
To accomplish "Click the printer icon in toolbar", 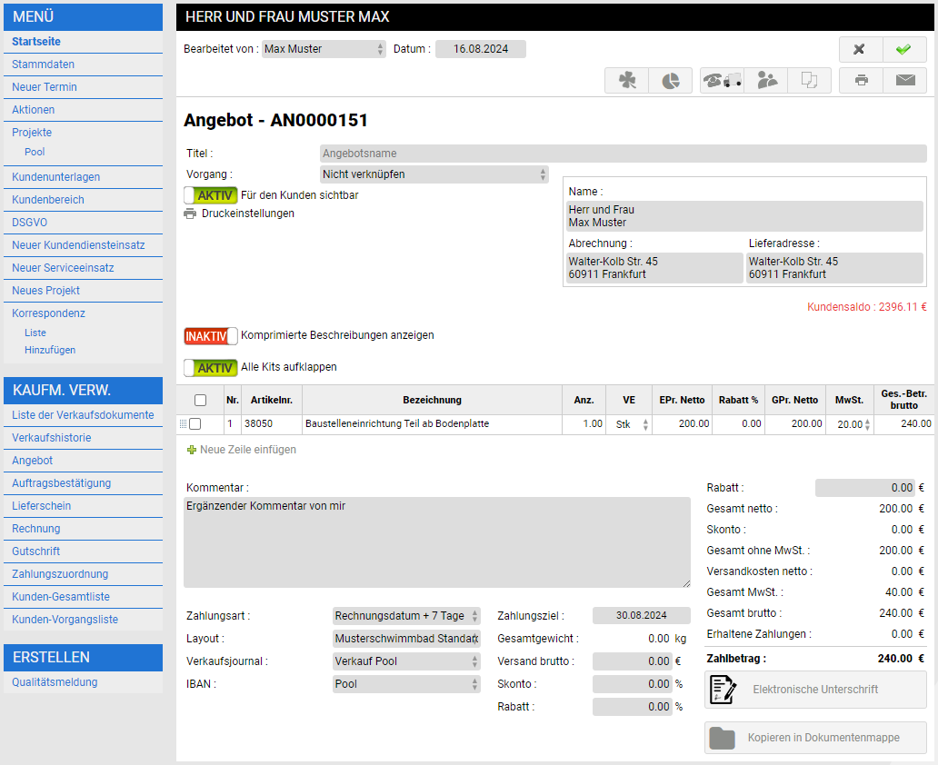I will [x=861, y=80].
